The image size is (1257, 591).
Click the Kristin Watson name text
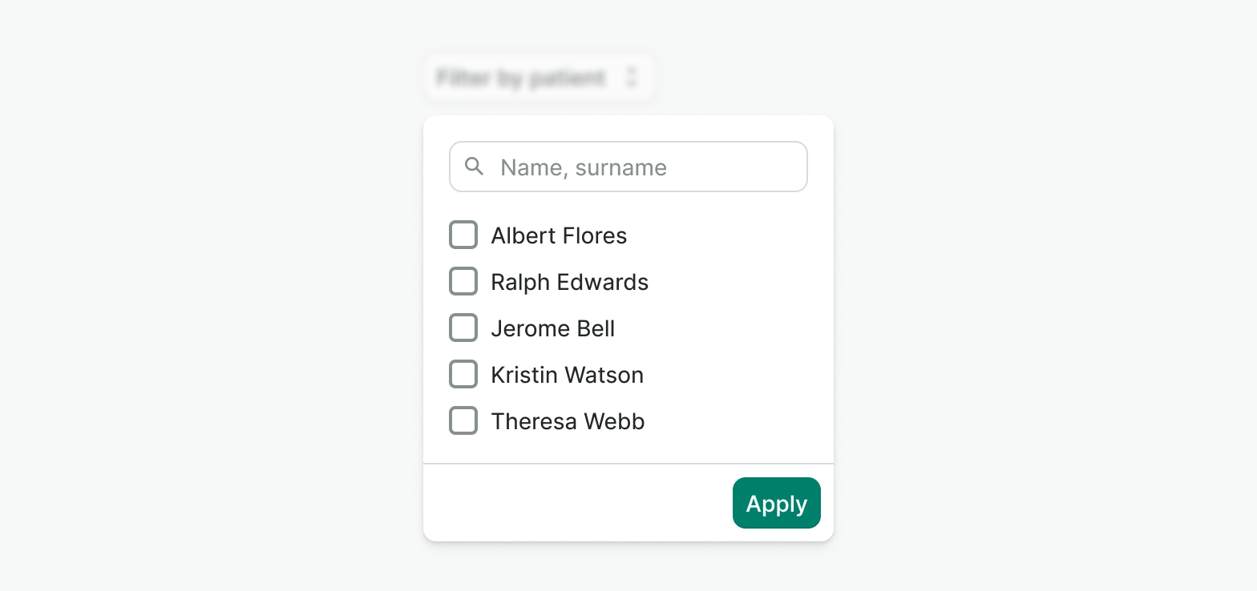click(x=567, y=375)
